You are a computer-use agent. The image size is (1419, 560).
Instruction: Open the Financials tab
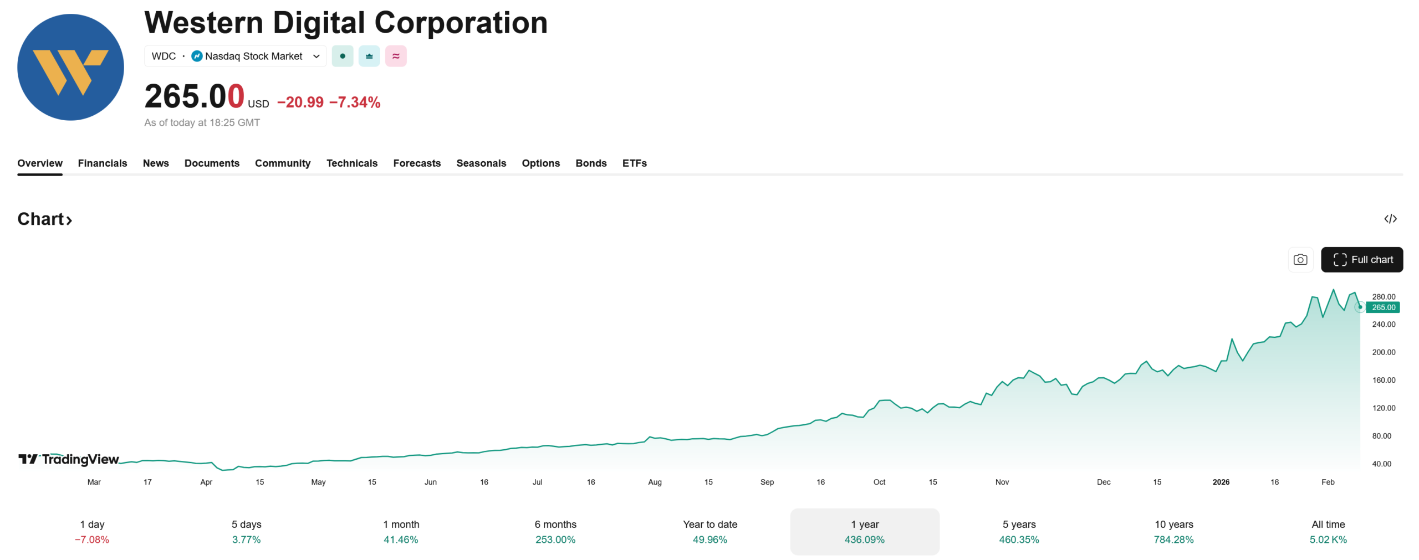coord(103,163)
